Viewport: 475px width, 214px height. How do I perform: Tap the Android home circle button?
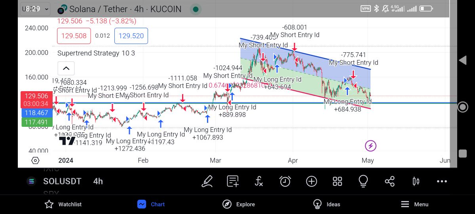pyautogui.click(x=462, y=107)
